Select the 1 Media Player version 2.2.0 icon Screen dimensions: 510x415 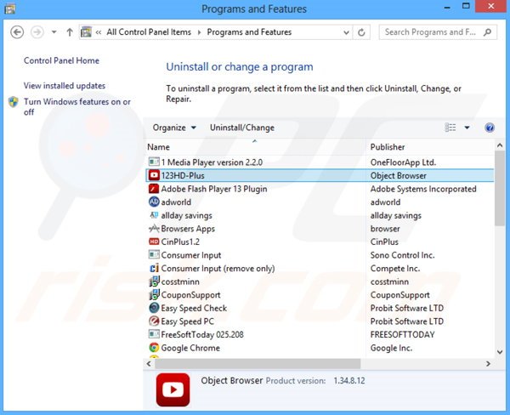[154, 162]
